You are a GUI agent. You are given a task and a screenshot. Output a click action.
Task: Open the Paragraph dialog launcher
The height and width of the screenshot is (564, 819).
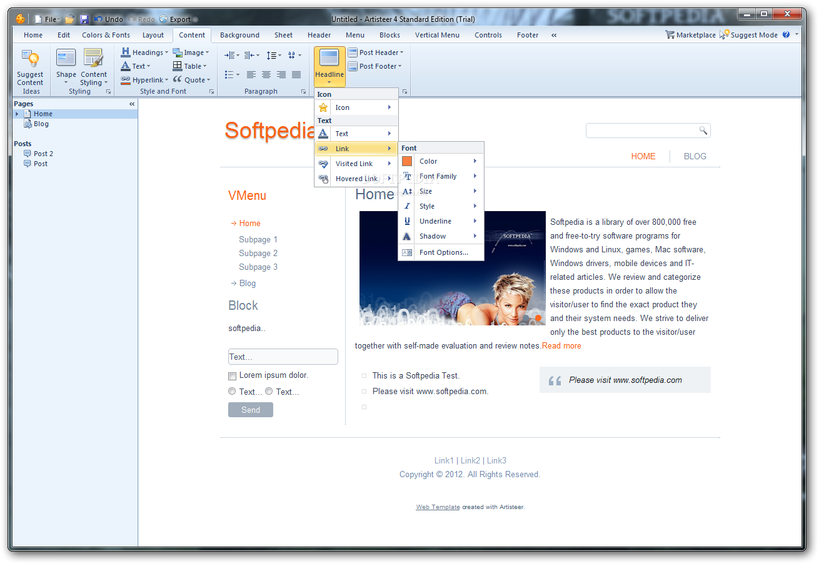click(304, 92)
